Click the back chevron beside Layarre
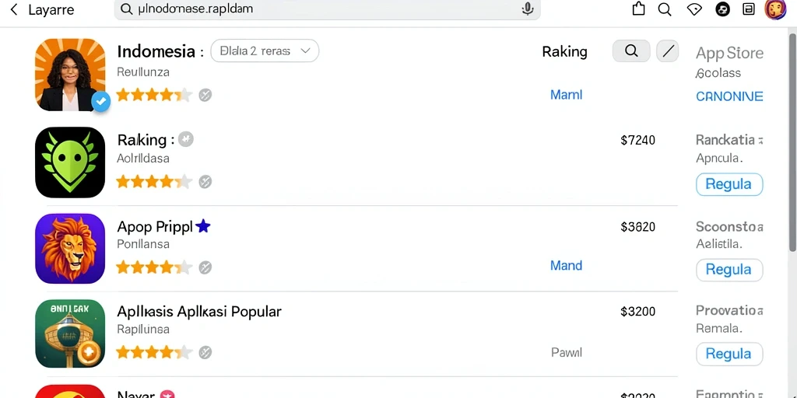797x398 pixels. [x=14, y=9]
